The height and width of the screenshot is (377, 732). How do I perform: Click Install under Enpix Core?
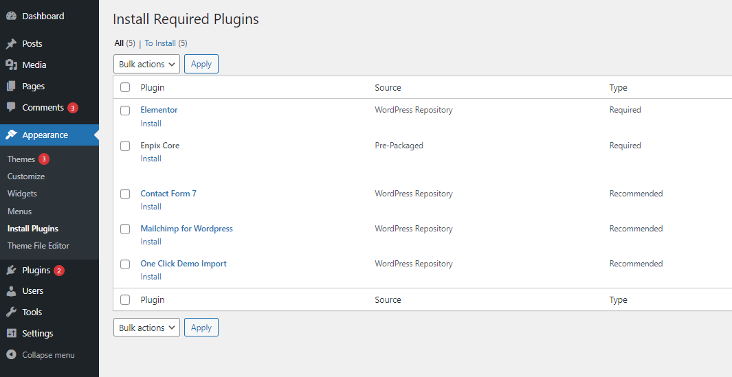point(151,159)
